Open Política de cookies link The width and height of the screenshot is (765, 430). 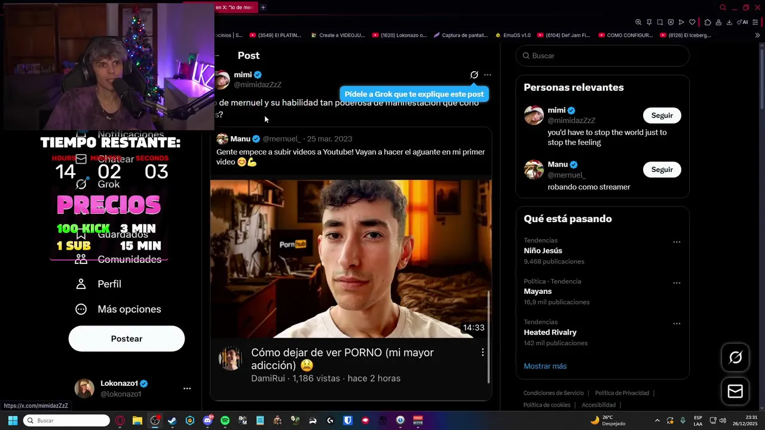(547, 405)
